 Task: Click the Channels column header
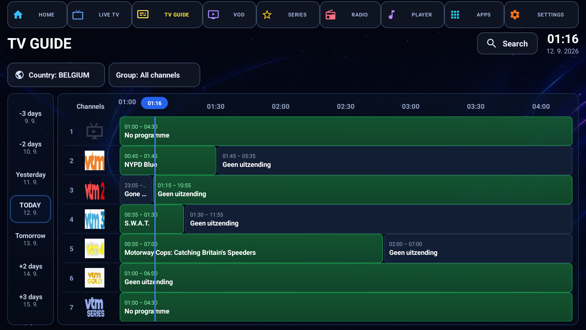pyautogui.click(x=90, y=106)
